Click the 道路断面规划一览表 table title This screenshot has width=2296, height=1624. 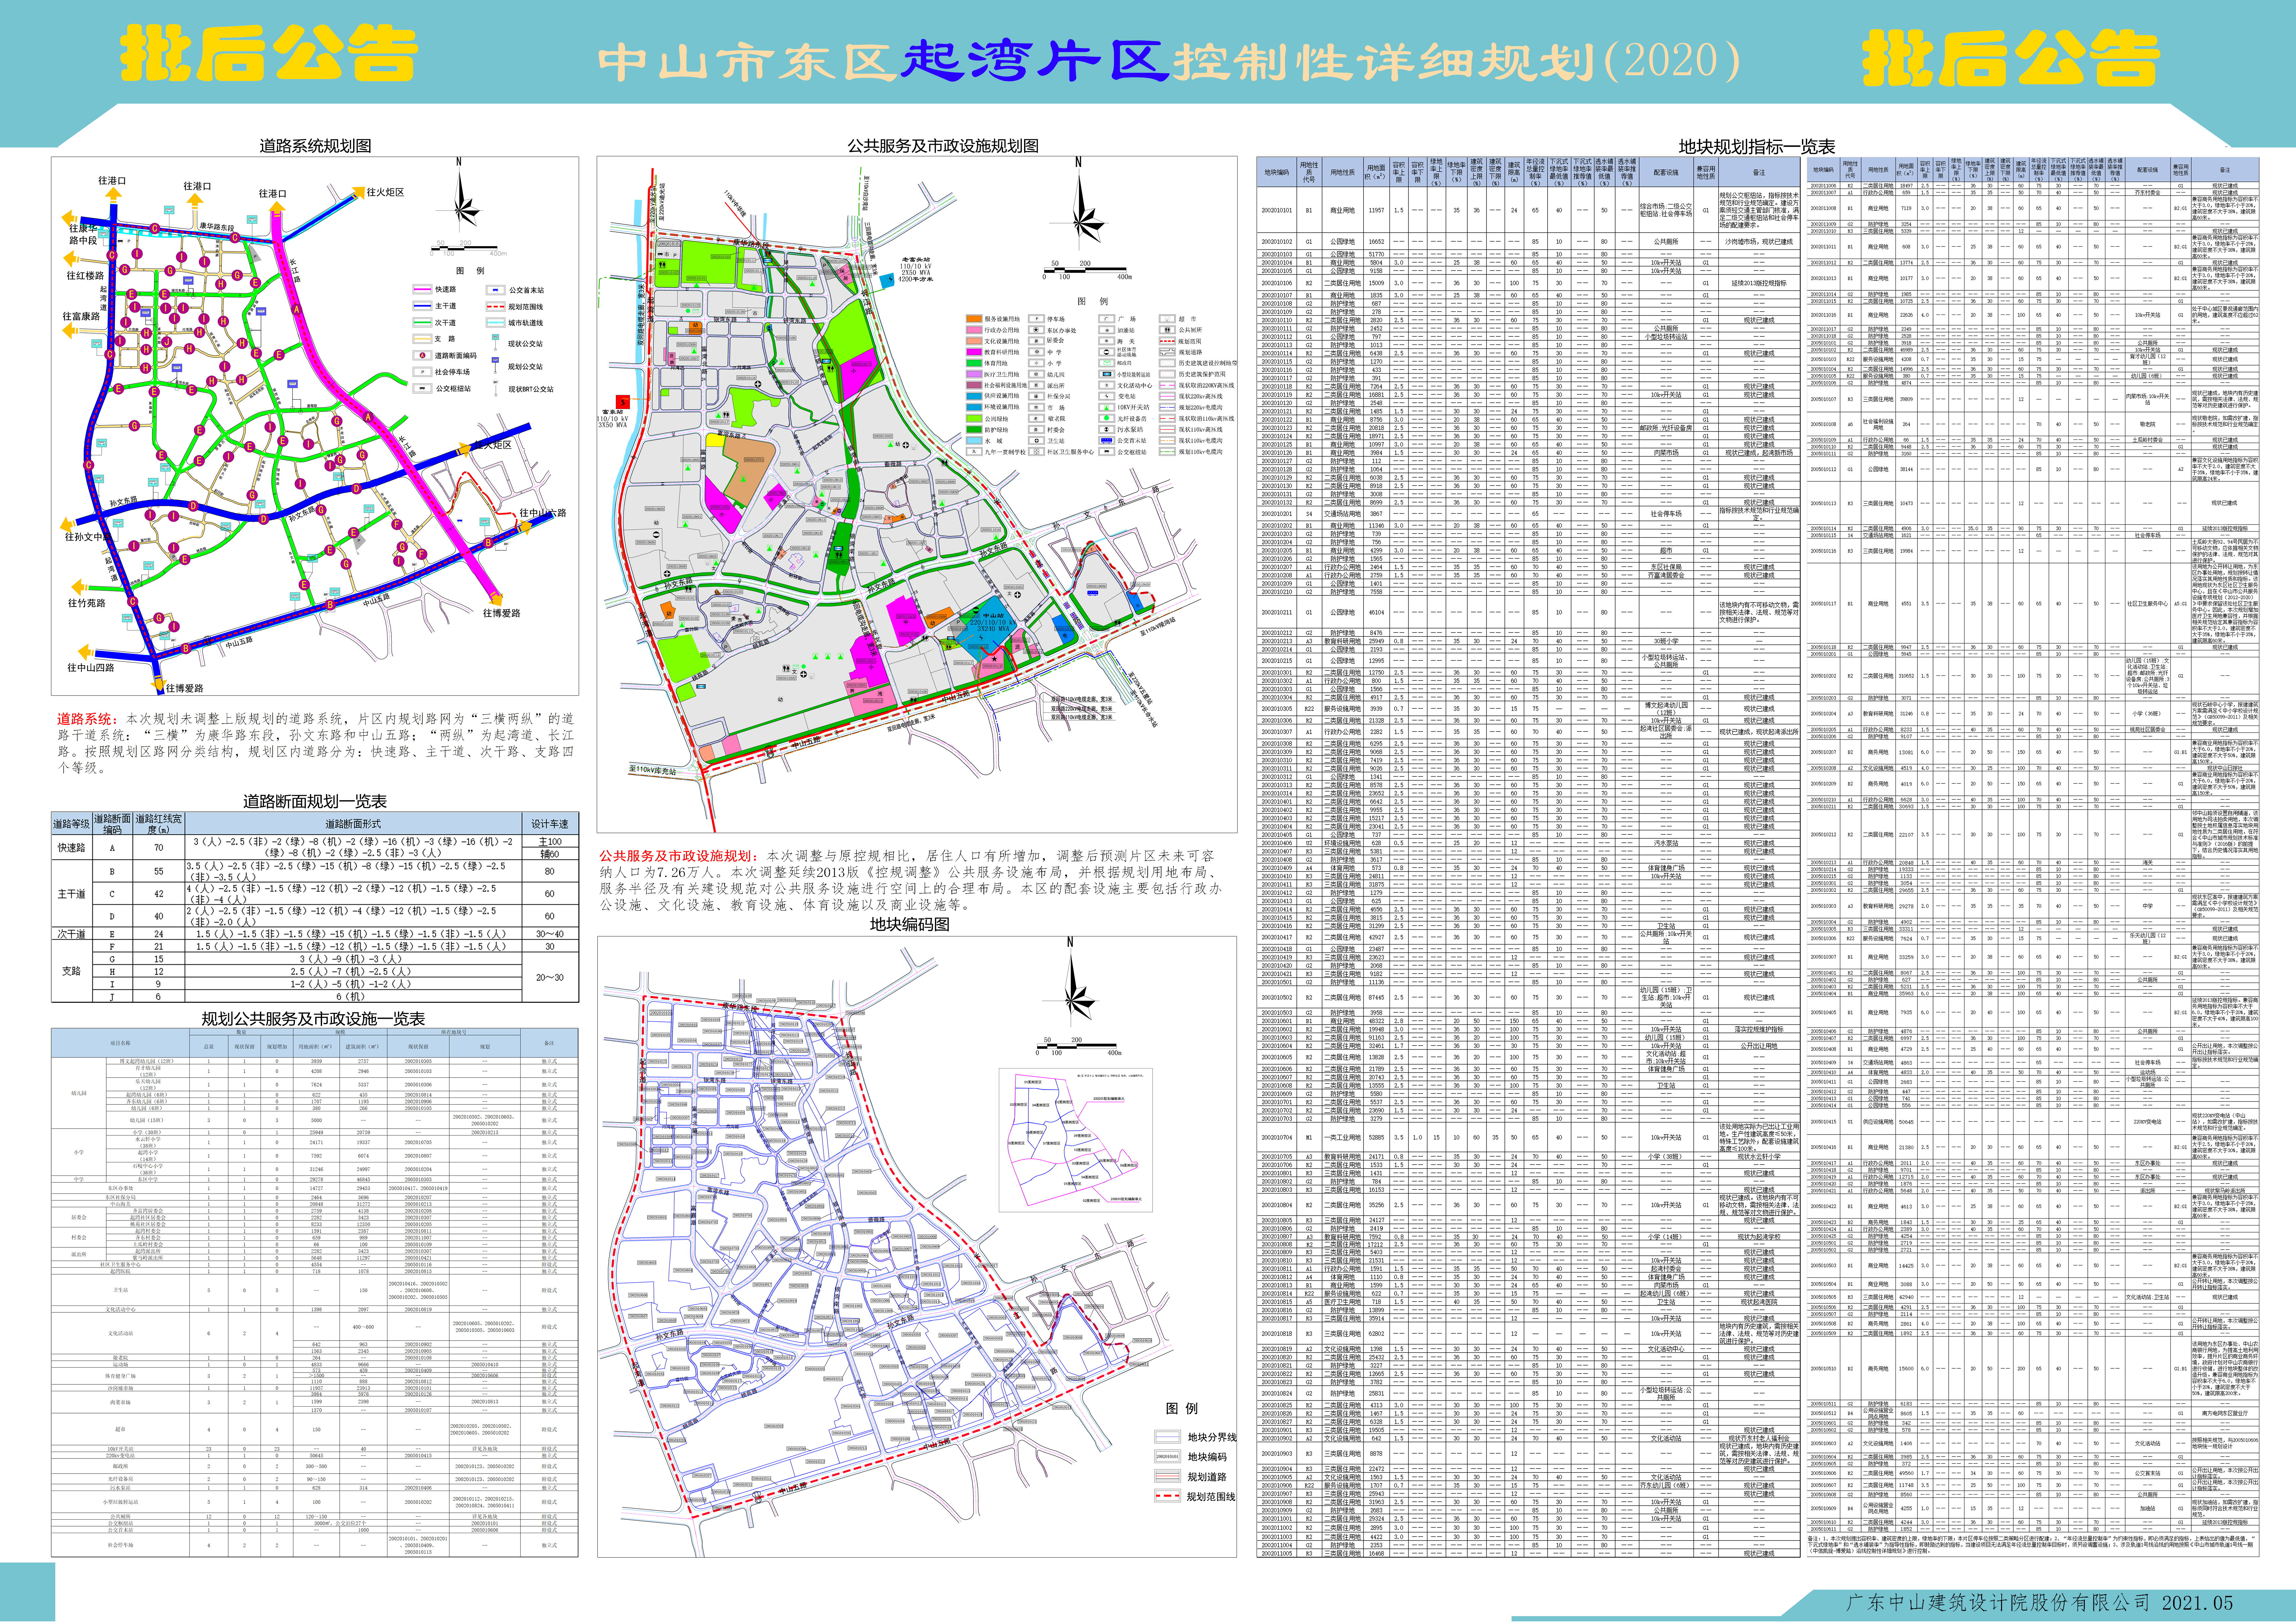[315, 801]
